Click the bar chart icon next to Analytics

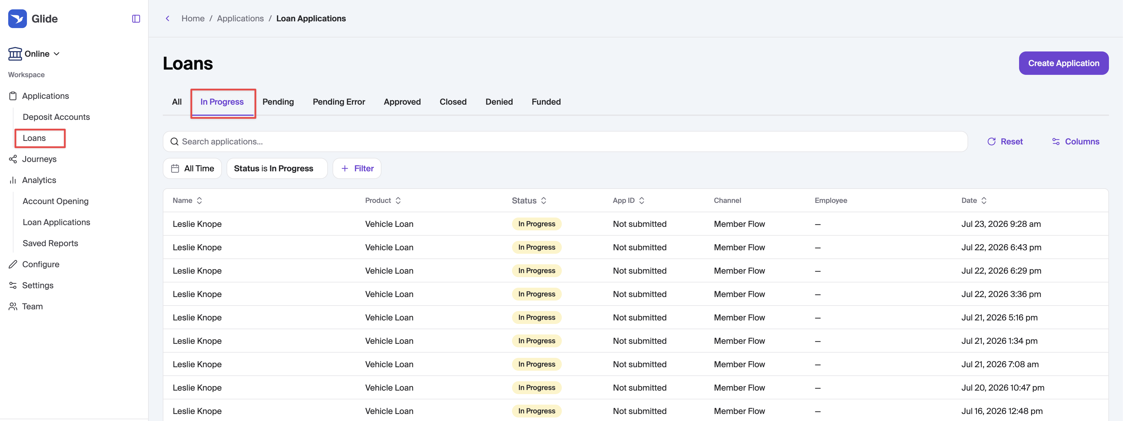tap(13, 180)
